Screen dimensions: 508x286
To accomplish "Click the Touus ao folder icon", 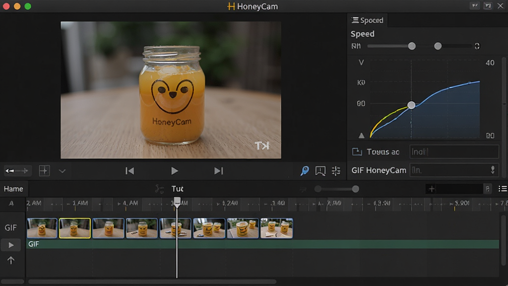I will (x=357, y=151).
